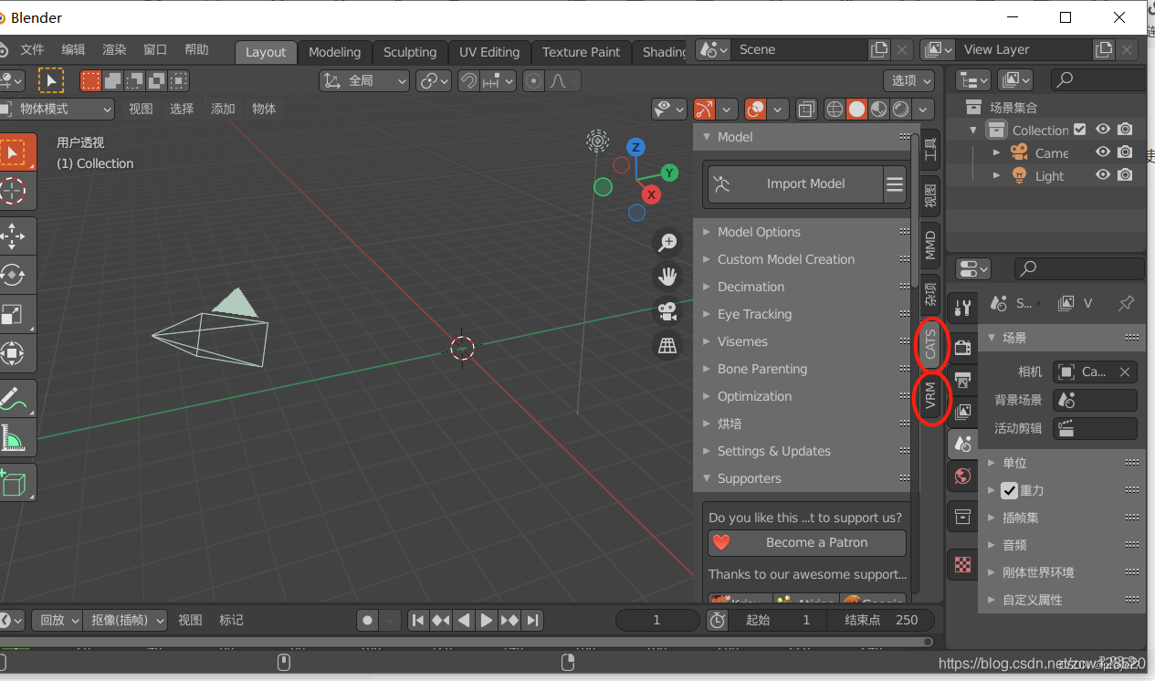Play animation forward
The width and height of the screenshot is (1155, 681).
tap(487, 621)
